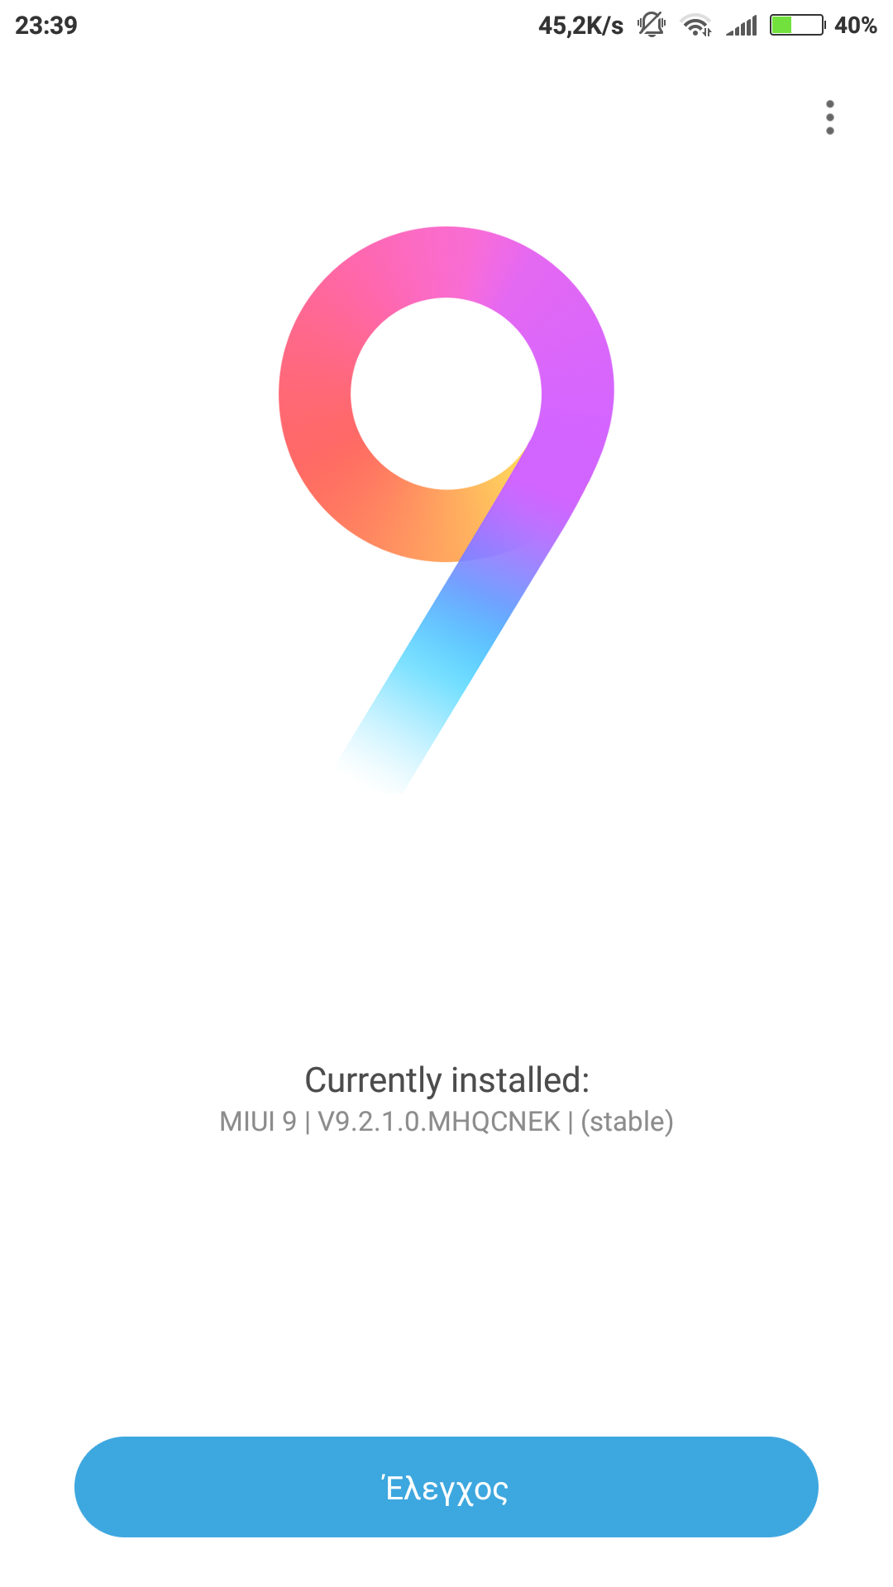This screenshot has width=893, height=1587.
Task: Tap the battery icon in status bar
Action: pos(798,26)
